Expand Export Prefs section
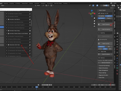 [105, 52]
